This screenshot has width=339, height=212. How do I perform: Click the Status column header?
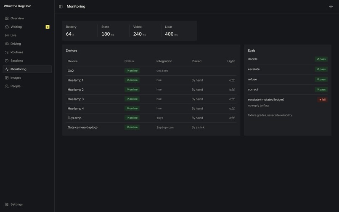click(x=129, y=61)
